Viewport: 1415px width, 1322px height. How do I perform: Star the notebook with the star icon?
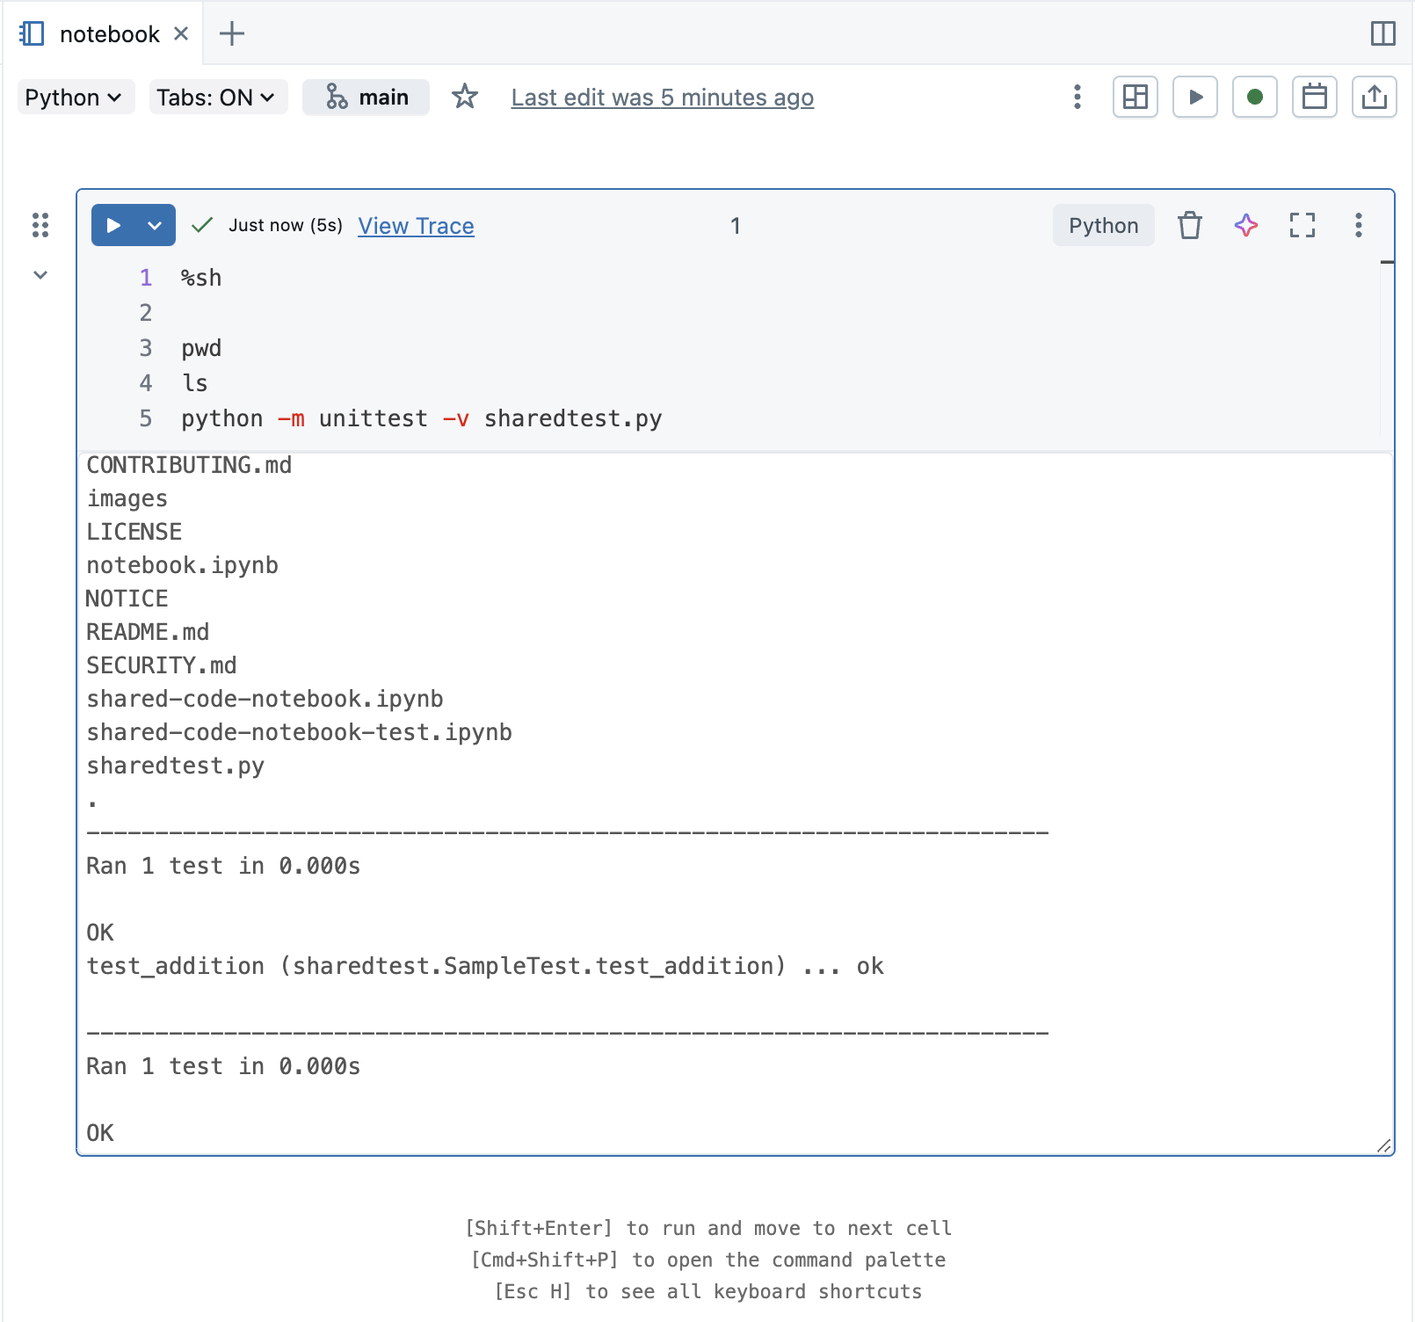(x=464, y=98)
